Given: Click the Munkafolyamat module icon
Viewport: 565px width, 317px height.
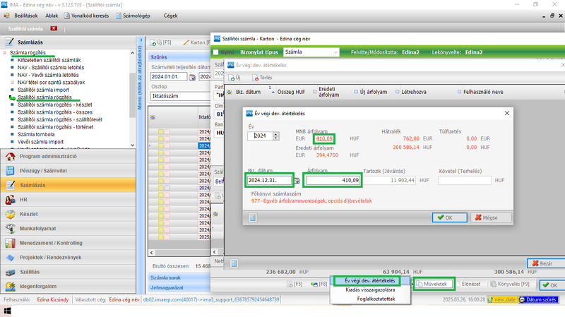Looking at the screenshot, I should (10, 228).
